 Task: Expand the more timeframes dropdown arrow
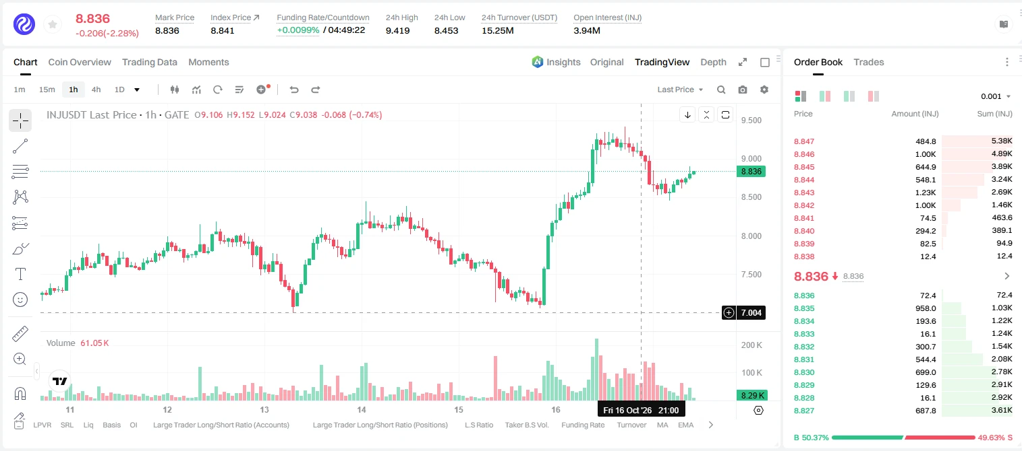(137, 90)
